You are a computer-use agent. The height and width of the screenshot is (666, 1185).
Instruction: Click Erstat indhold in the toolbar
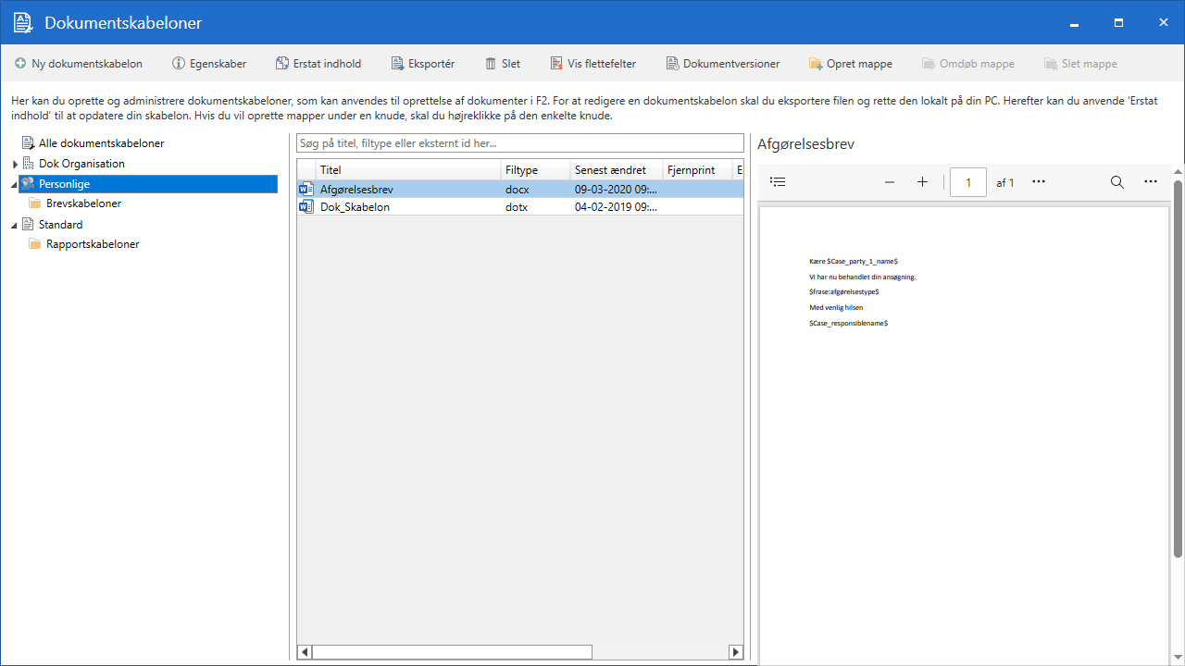[x=318, y=64]
